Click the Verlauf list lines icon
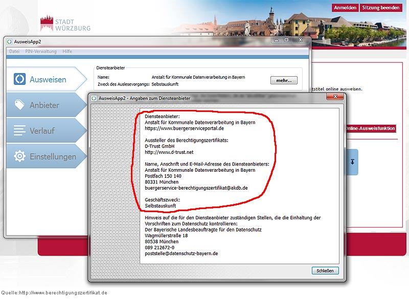This screenshot has width=409, height=299. click(x=19, y=130)
